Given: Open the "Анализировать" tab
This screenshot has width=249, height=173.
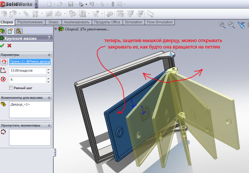Looking at the screenshot, I should tap(77, 22).
